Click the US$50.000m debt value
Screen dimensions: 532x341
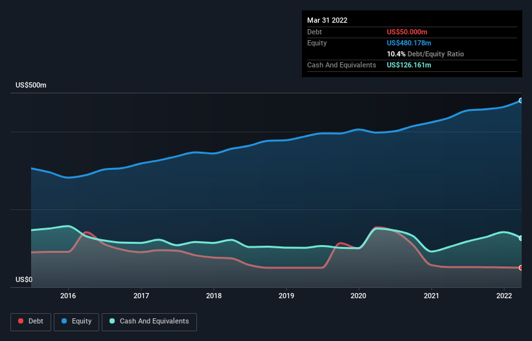point(407,32)
